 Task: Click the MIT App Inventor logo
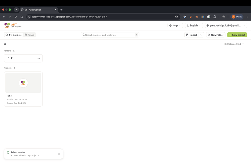[13, 25]
